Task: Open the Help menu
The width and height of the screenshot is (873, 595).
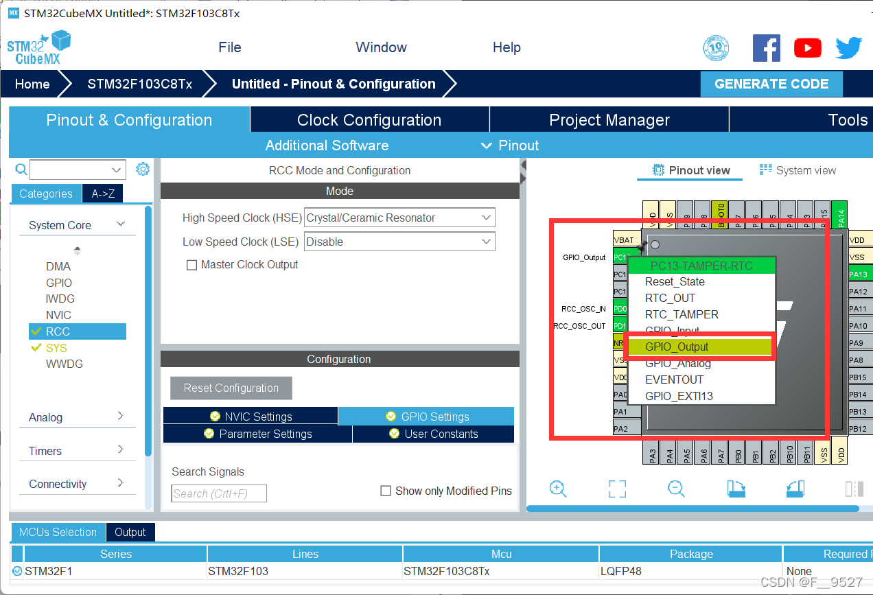Action: (507, 47)
